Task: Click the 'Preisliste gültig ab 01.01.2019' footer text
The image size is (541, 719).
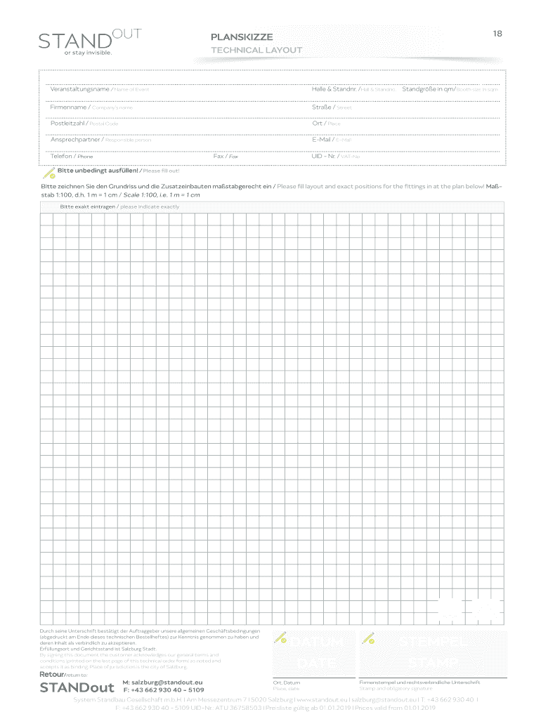Action: [x=308, y=708]
